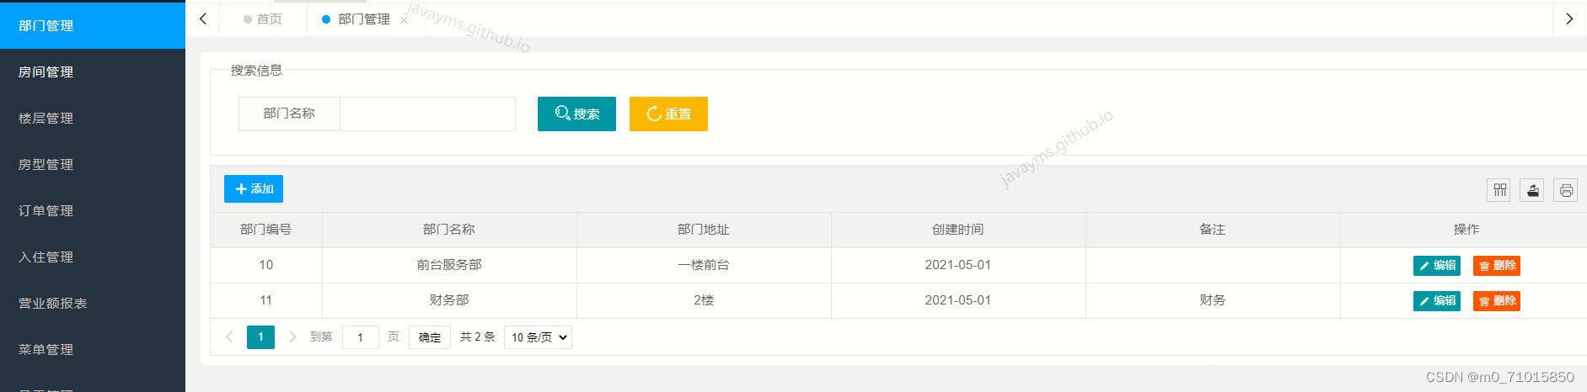Open 营业额报表 in the sidebar
The image size is (1587, 392).
point(93,304)
